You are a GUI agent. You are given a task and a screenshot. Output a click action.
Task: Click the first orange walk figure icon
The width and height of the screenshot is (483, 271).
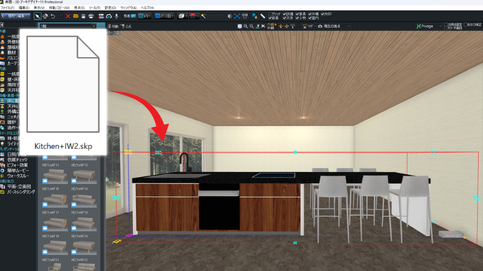[281, 26]
